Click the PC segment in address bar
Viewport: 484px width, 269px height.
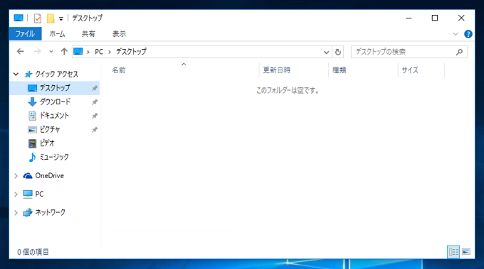tap(99, 52)
